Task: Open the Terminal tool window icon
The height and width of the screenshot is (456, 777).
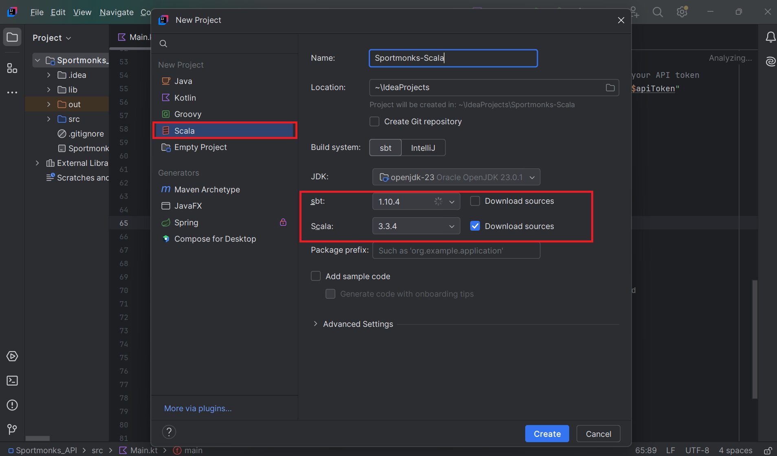Action: (12, 381)
